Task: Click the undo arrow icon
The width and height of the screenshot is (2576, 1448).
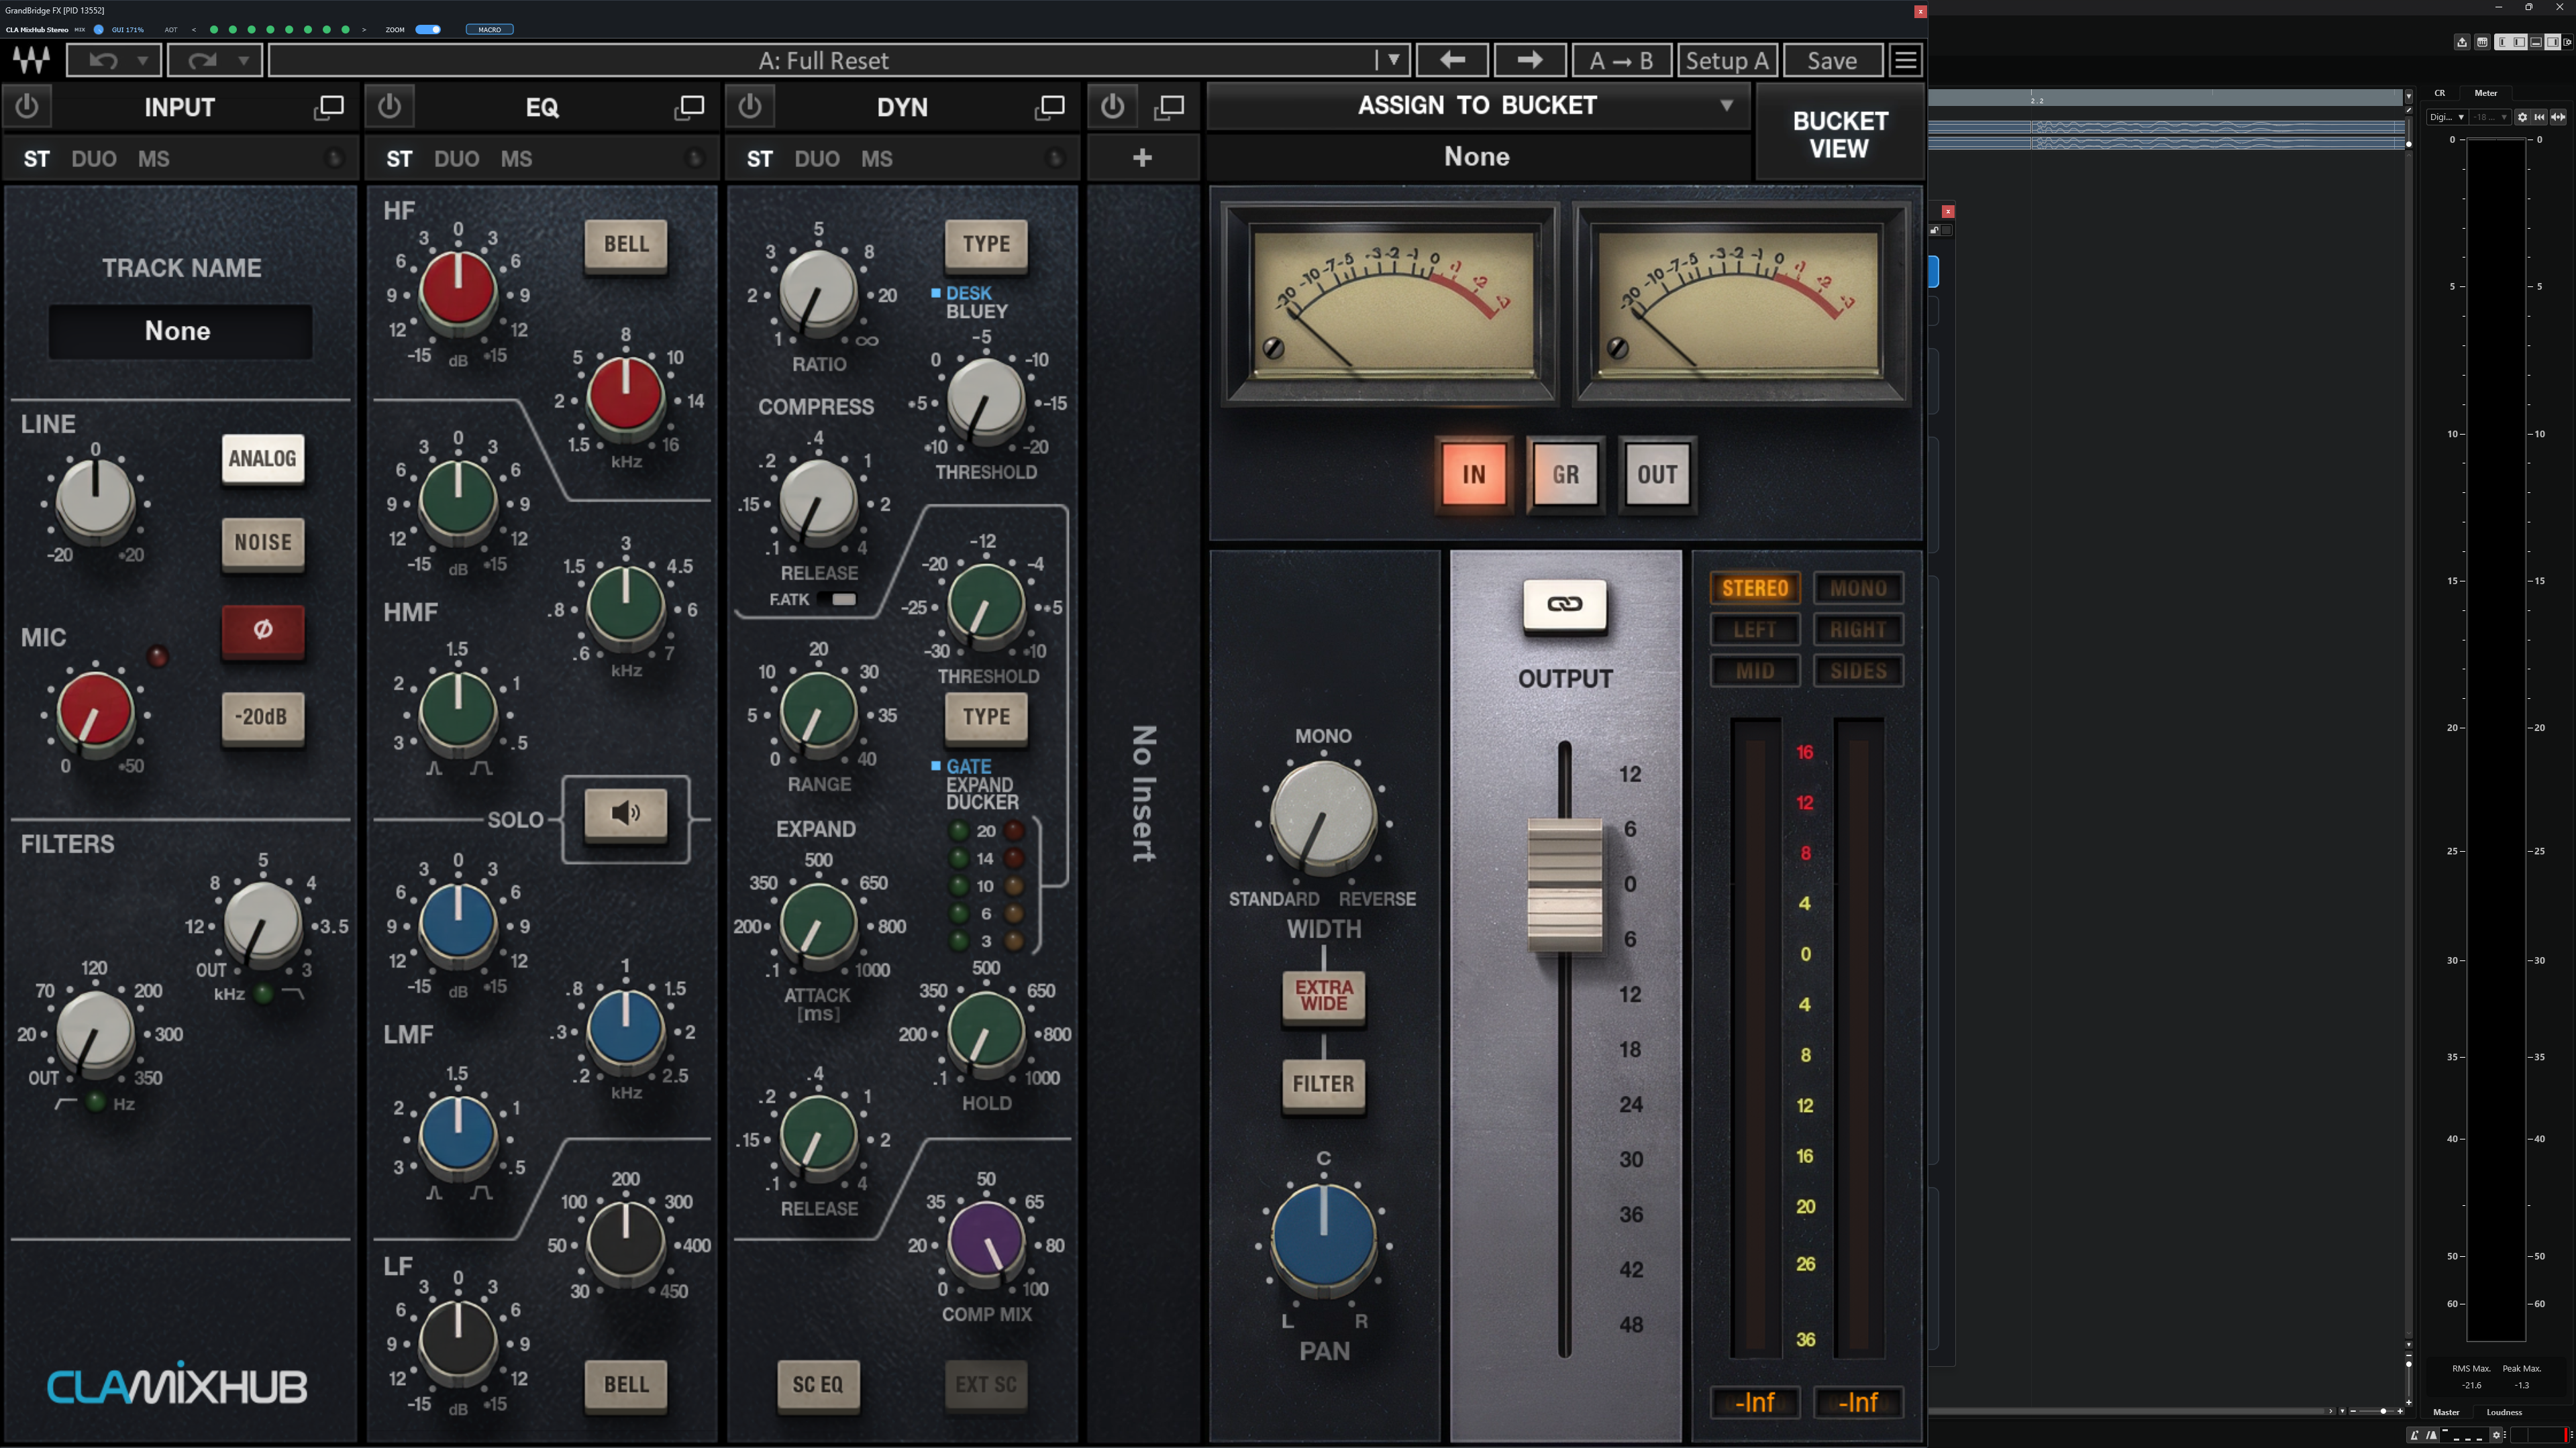Action: tap(103, 60)
